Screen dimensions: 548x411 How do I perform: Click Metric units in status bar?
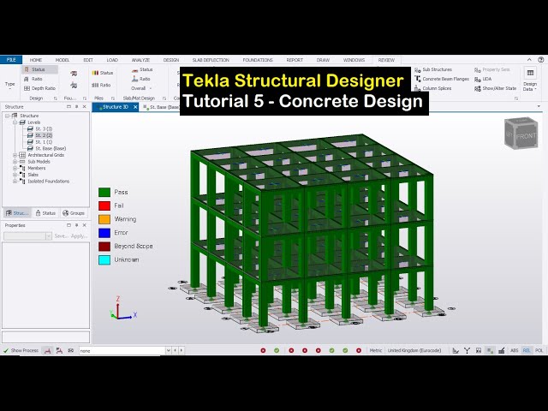point(376,350)
